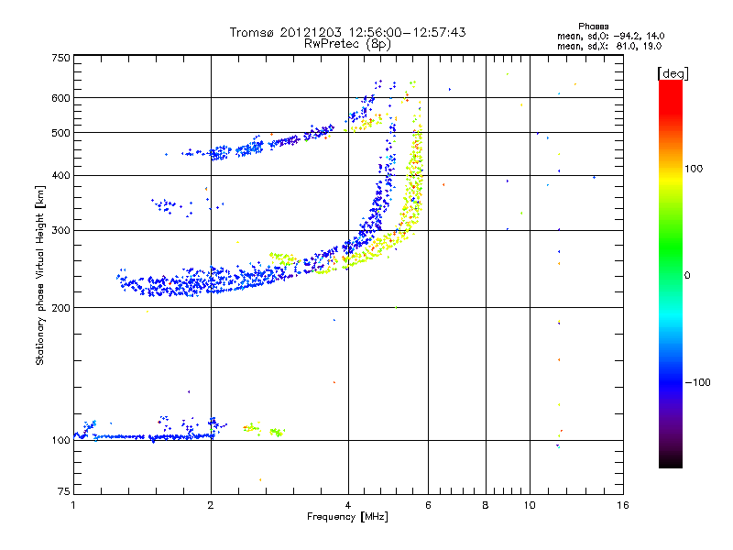Pick the green region of colorbar near 0
The image size is (733, 550).
(670, 275)
